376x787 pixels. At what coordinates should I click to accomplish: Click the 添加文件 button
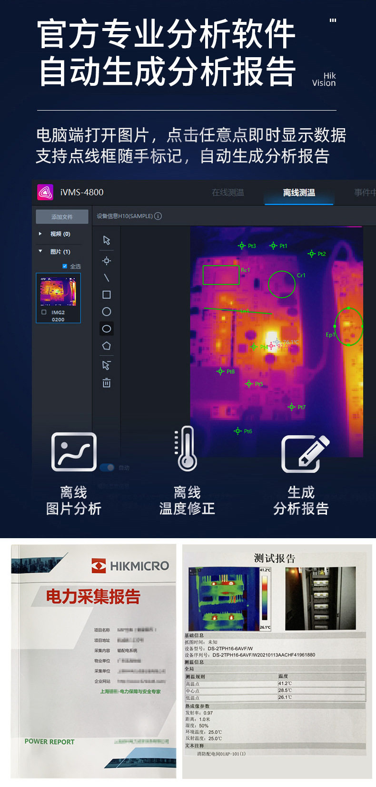point(62,217)
